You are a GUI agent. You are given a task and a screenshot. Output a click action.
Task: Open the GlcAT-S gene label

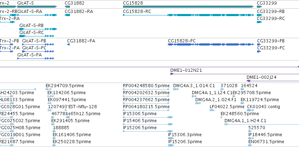(x=26, y=3)
